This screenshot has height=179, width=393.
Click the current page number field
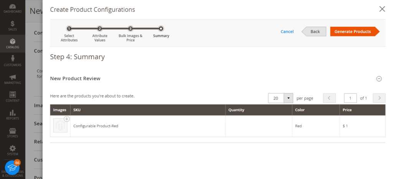tap(350, 98)
